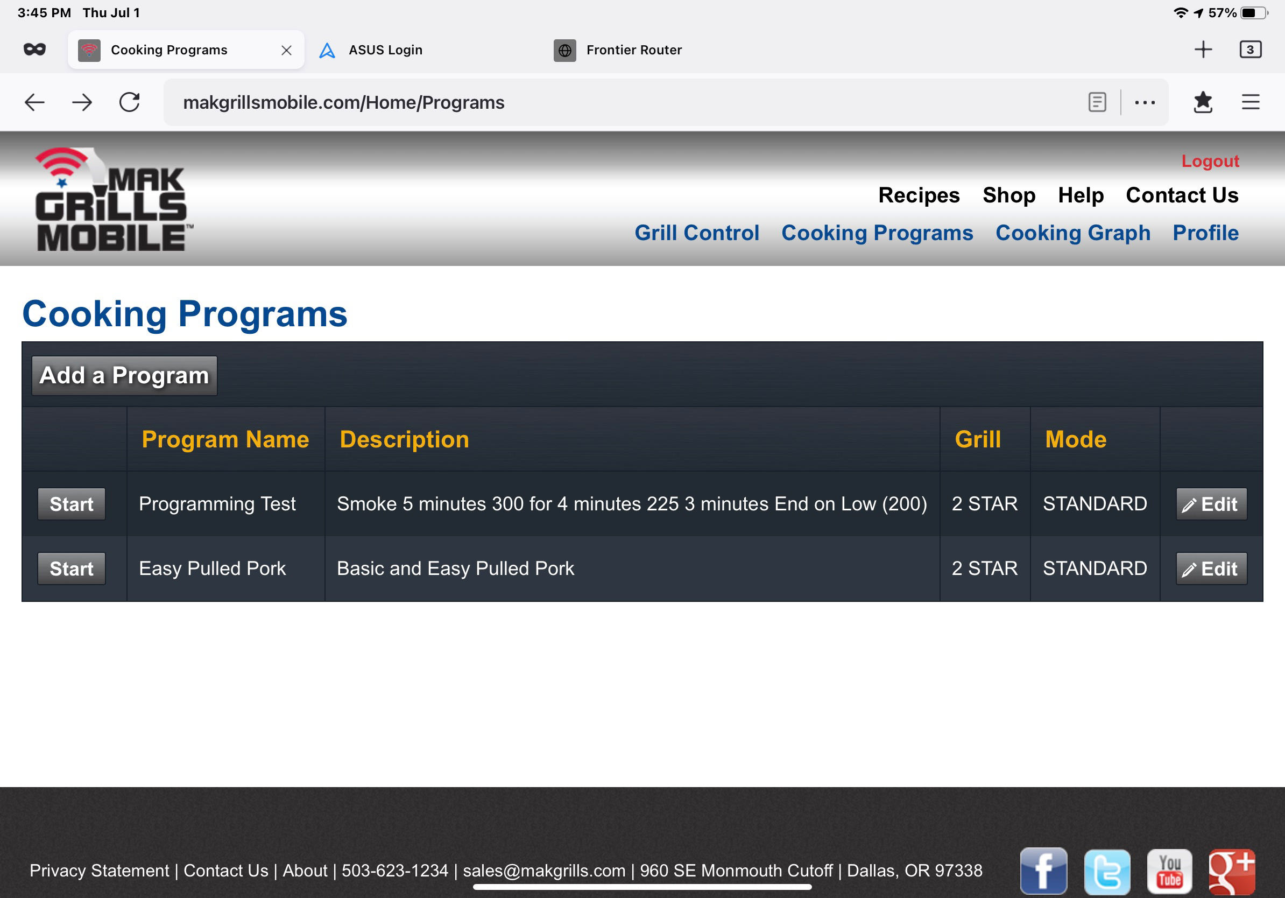Viewport: 1285px width, 898px height.
Task: Click the URL address bar
Action: pyautogui.click(x=616, y=102)
